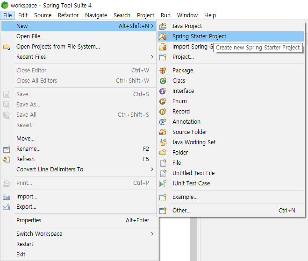Choose Open File... from File menu

point(79,36)
